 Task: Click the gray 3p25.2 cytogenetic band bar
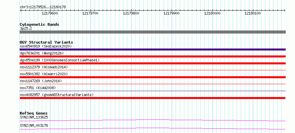coord(153,32)
